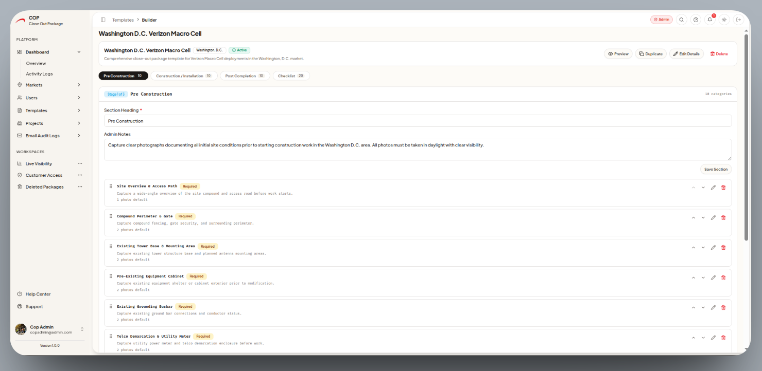
Task: Open the search icon in top bar
Action: [682, 20]
